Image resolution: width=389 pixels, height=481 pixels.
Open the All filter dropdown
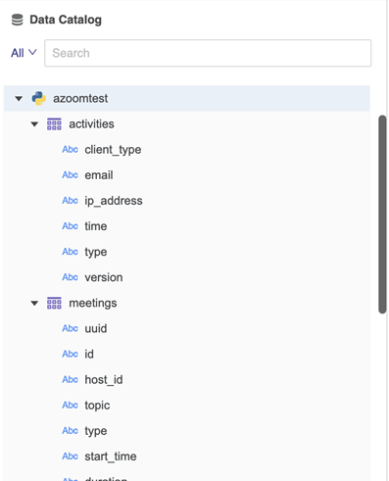pos(24,53)
